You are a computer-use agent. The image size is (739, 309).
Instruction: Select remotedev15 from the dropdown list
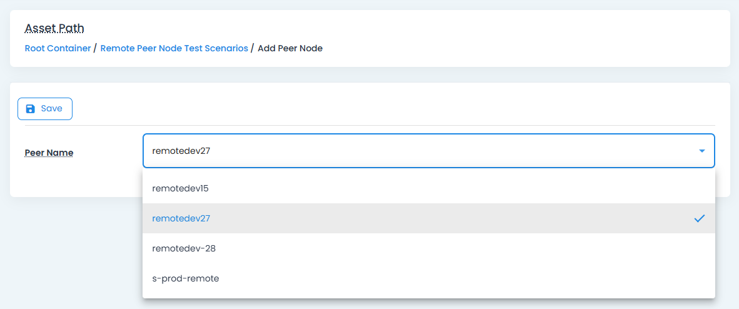pyautogui.click(x=180, y=188)
